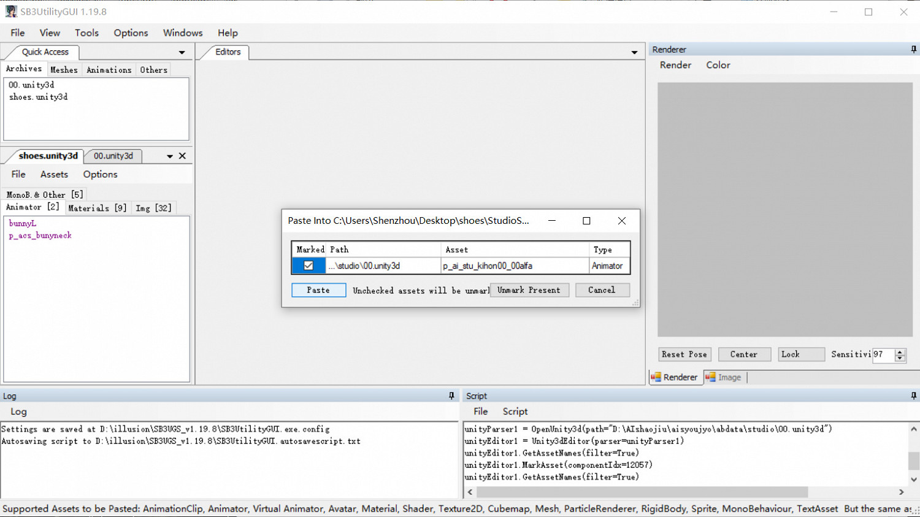
Task: Click the Unmark Present button
Action: 529,290
